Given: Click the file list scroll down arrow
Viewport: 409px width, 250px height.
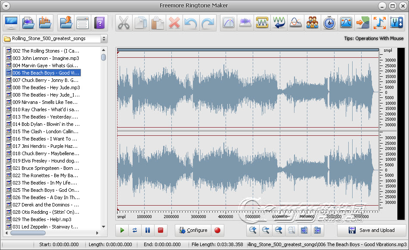Looking at the screenshot, I should pos(103,227).
